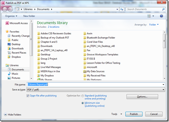This screenshot has height=122, width=169.
Task: Open the Save as type dropdown
Action: (96, 90)
